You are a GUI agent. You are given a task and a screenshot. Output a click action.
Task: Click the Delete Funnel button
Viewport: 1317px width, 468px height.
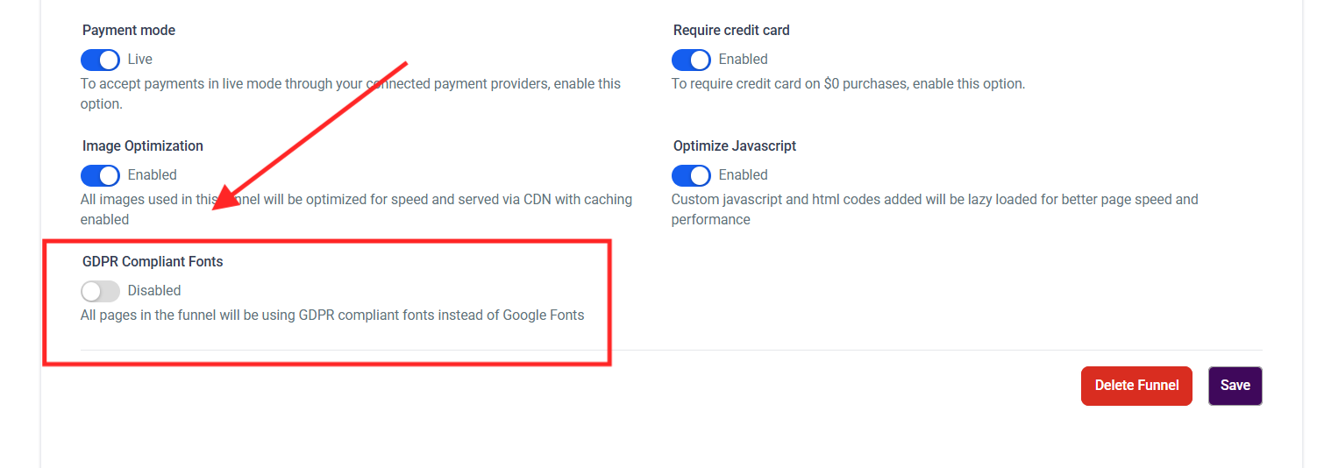point(1136,386)
